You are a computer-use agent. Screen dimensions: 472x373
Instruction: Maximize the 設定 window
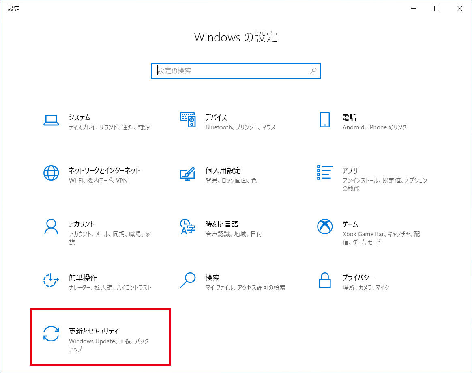[436, 9]
